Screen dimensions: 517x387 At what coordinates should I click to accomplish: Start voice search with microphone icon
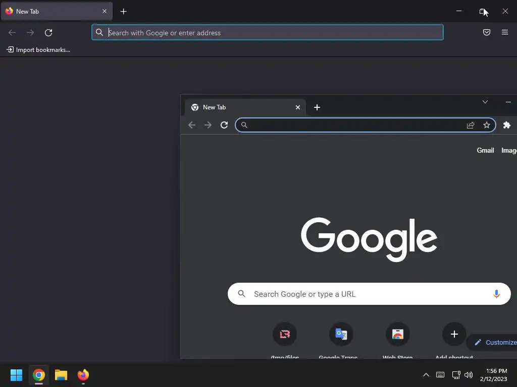click(x=496, y=294)
